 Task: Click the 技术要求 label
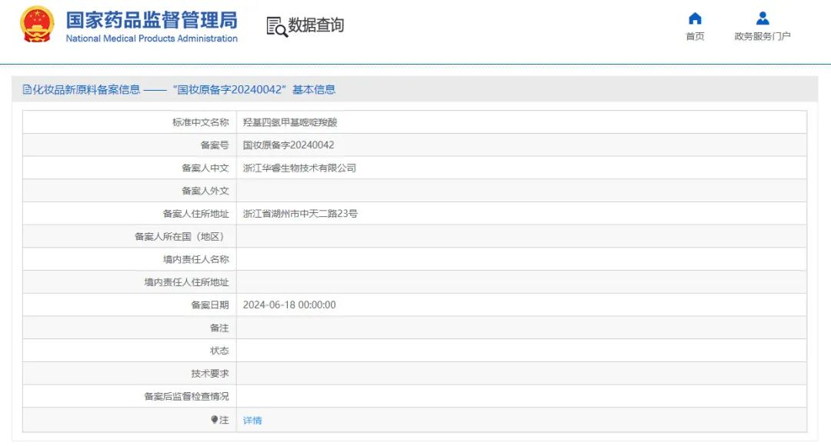click(x=210, y=374)
